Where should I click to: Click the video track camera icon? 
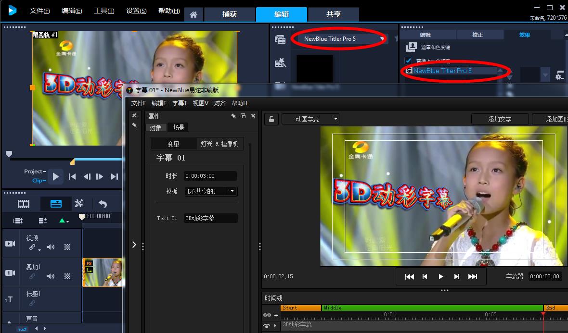click(10, 244)
